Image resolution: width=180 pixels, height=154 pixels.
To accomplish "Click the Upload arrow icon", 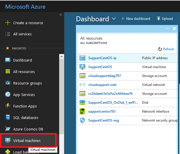I will pyautogui.click(x=158, y=19).
